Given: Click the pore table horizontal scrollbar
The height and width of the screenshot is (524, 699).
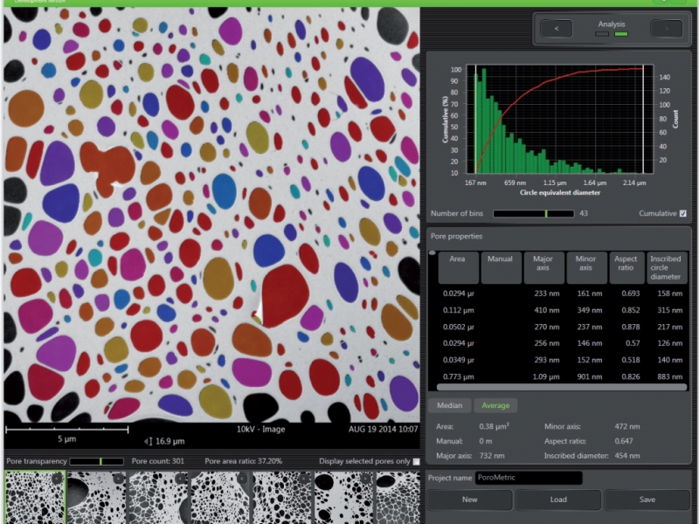Looking at the screenshot, I should tap(561, 388).
